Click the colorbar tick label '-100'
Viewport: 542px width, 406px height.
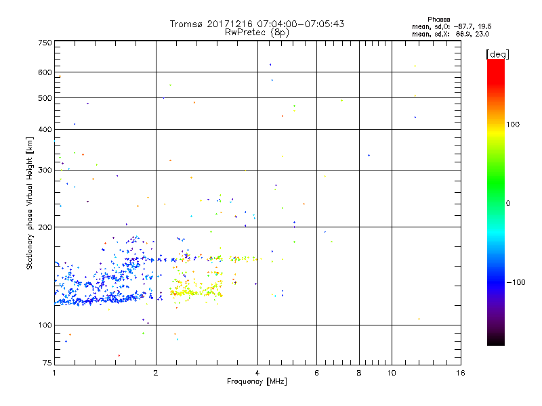point(516,282)
